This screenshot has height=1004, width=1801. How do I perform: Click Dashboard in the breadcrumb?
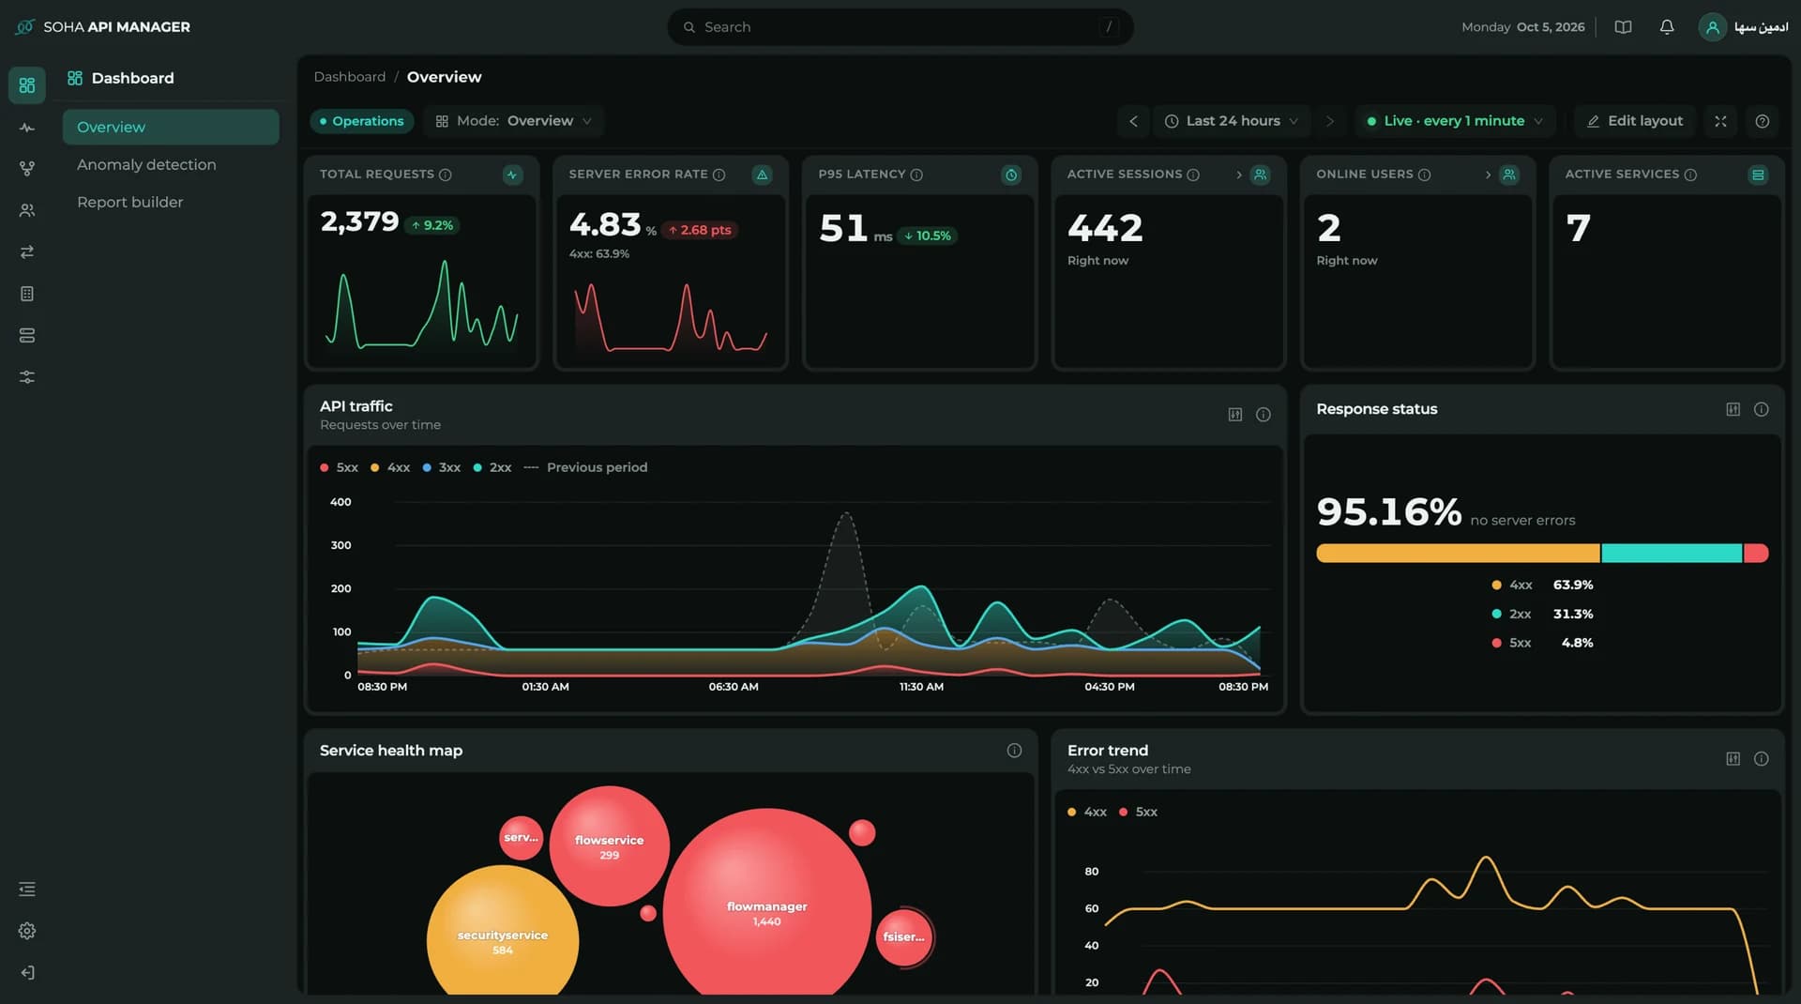(349, 77)
